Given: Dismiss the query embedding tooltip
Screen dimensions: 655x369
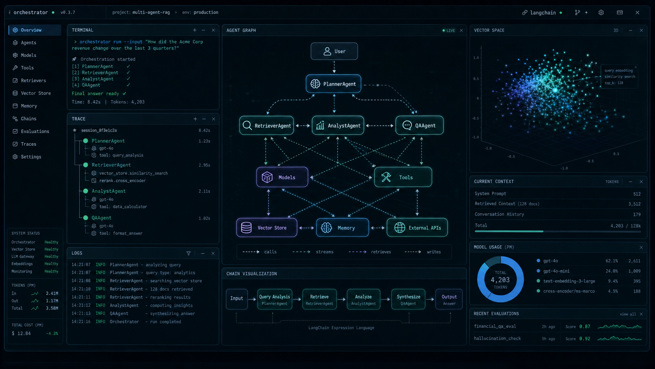Looking at the screenshot, I should [x=635, y=67].
